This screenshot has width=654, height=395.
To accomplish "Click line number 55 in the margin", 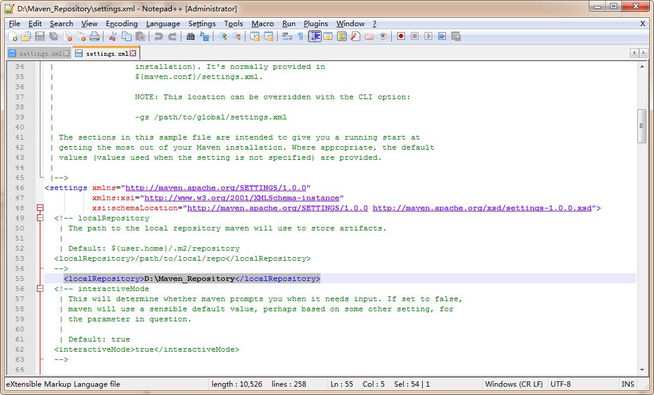I will click(19, 279).
